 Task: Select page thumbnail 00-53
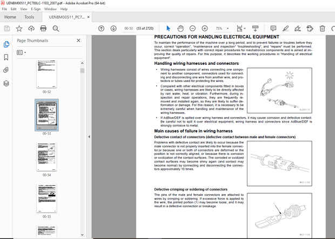[x=46, y=115]
